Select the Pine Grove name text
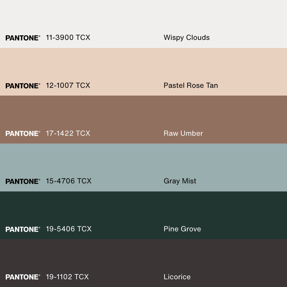The height and width of the screenshot is (287, 287). [182, 229]
